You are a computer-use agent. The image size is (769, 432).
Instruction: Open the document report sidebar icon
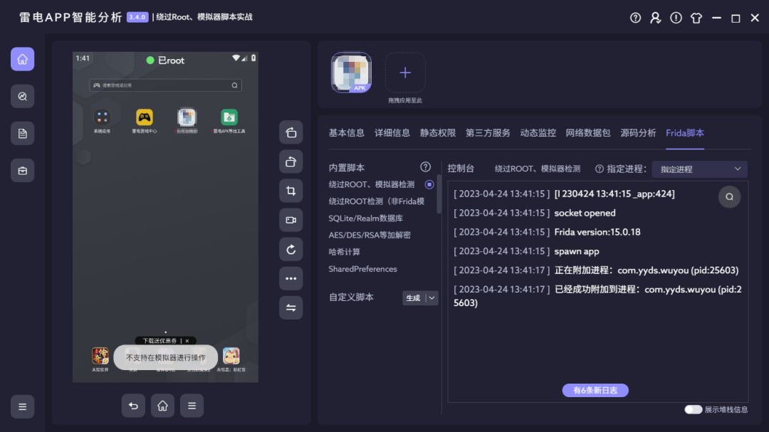click(x=23, y=133)
